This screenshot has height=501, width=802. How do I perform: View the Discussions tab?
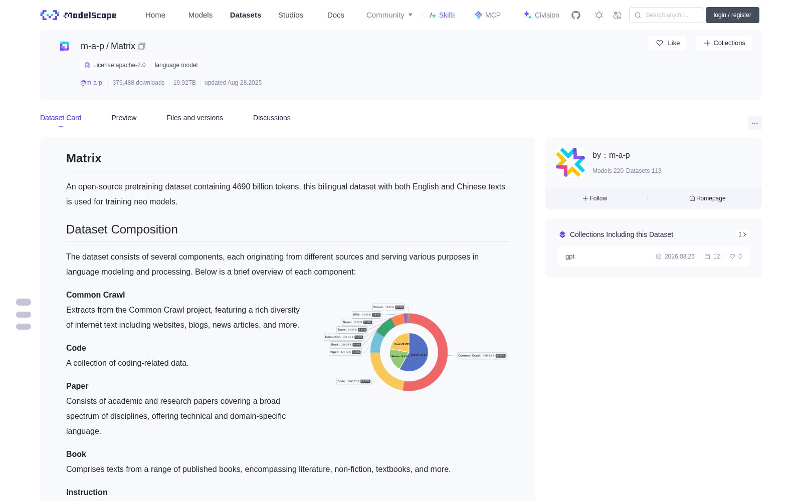click(x=272, y=118)
